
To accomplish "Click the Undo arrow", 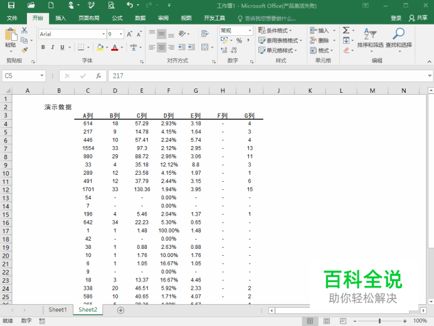I will pyautogui.click(x=130, y=5).
